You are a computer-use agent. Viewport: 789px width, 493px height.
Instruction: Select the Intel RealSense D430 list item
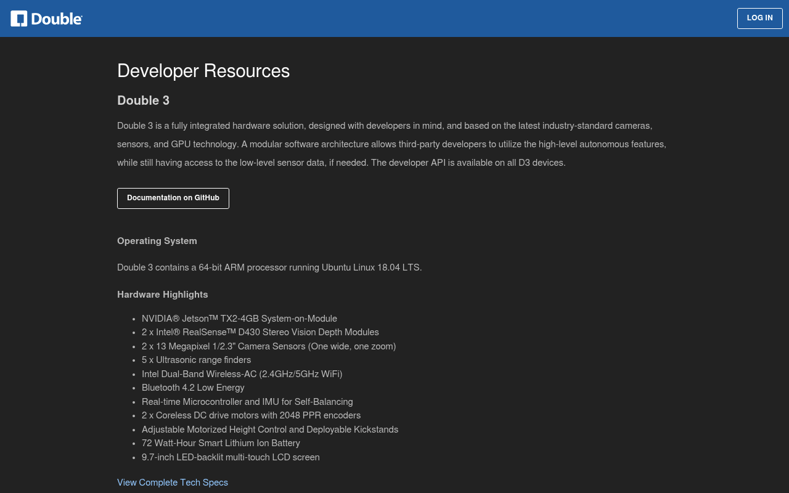260,332
